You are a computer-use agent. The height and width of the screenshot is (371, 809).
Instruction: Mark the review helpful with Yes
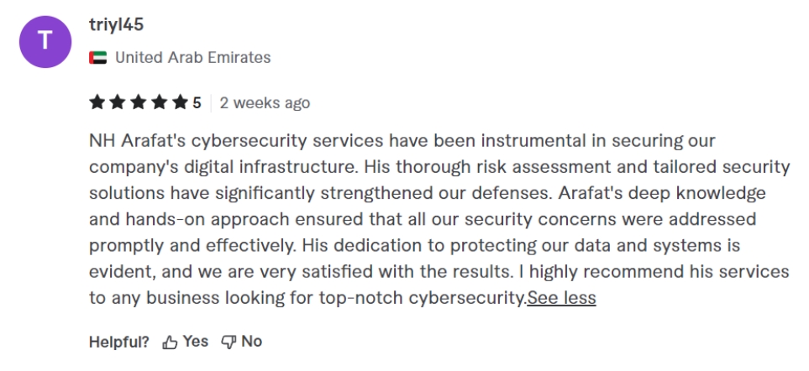[186, 342]
